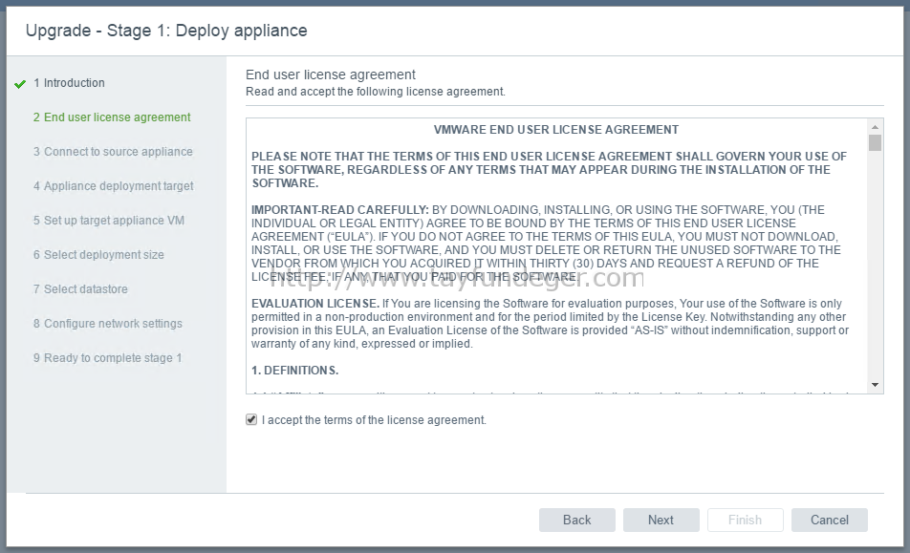910x553 pixels.
Task: Select step 2 End user license agreement
Action: [x=112, y=117]
